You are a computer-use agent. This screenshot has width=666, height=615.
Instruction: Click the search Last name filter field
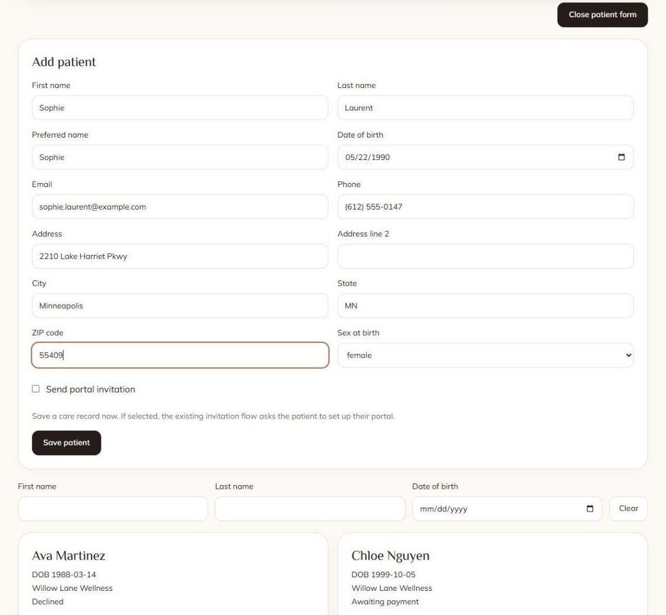tap(309, 508)
